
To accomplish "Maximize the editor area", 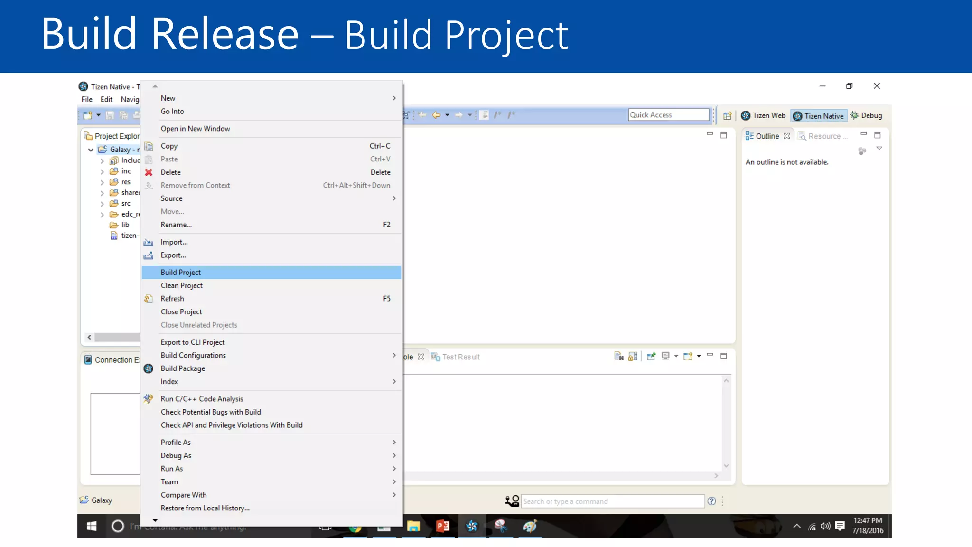I will tap(724, 135).
